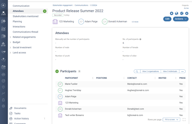Add a participant with green plus button
The height and width of the screenshot is (124, 192).
57,71
